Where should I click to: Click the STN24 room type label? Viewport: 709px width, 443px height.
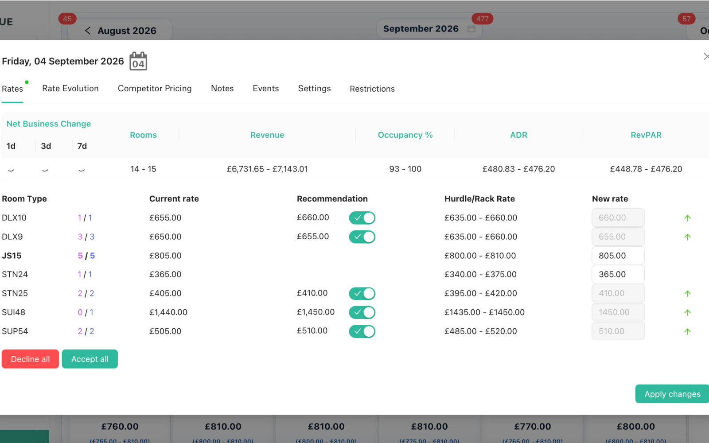15,275
